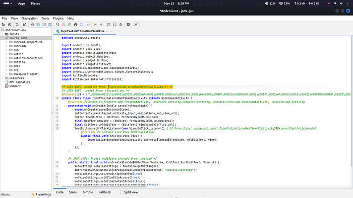Image resolution: width=353 pixels, height=198 pixels.
Task: Expand the androidx package arrow
Action: (6, 46)
